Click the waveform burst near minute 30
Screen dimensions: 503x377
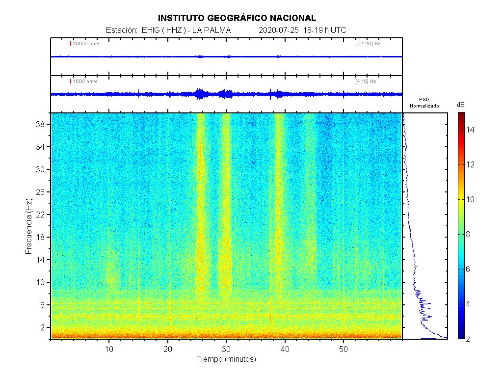[x=227, y=94]
